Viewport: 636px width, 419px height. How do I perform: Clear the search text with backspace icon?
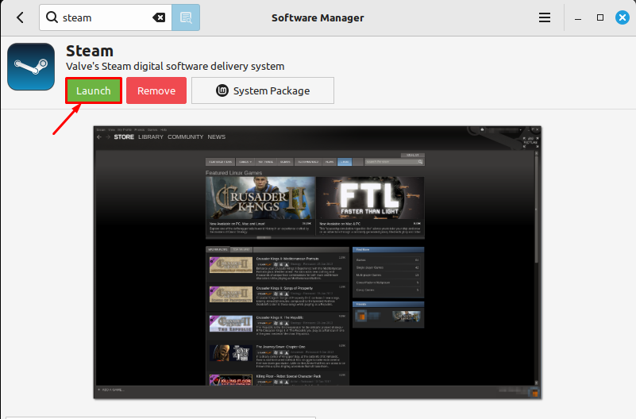[x=158, y=17]
